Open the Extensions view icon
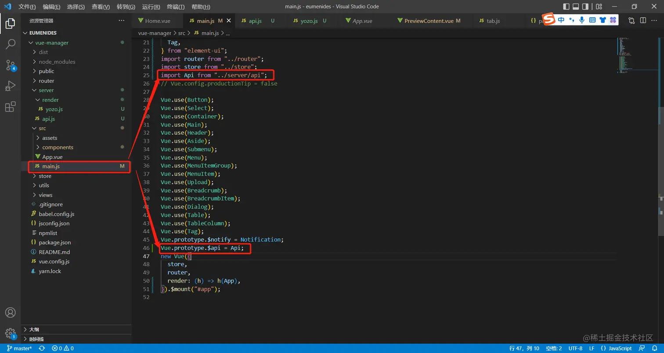Screen dimensions: 664x353 [10, 107]
